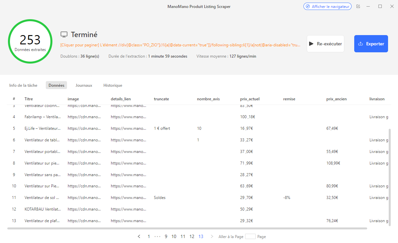
Task: Click price 100,18€ in row 4
Action: [x=247, y=117]
